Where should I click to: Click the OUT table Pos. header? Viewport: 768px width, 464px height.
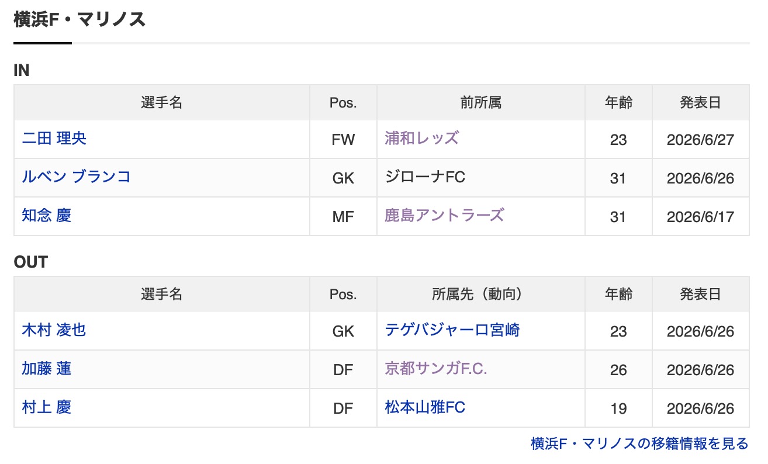tap(343, 295)
